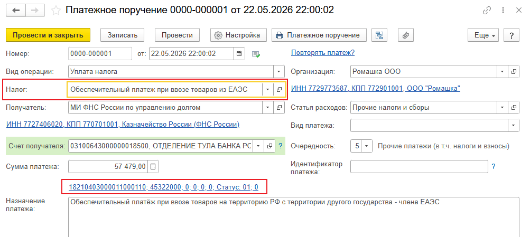This screenshot has height=237, width=530.
Task: Open the Получатель item form icon
Action: click(x=279, y=107)
